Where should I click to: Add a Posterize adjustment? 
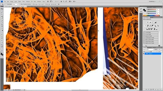pyautogui.click(x=149, y=29)
